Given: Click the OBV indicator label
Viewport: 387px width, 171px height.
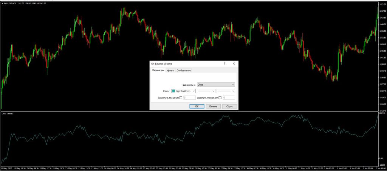Looking at the screenshot, I should pos(8,114).
